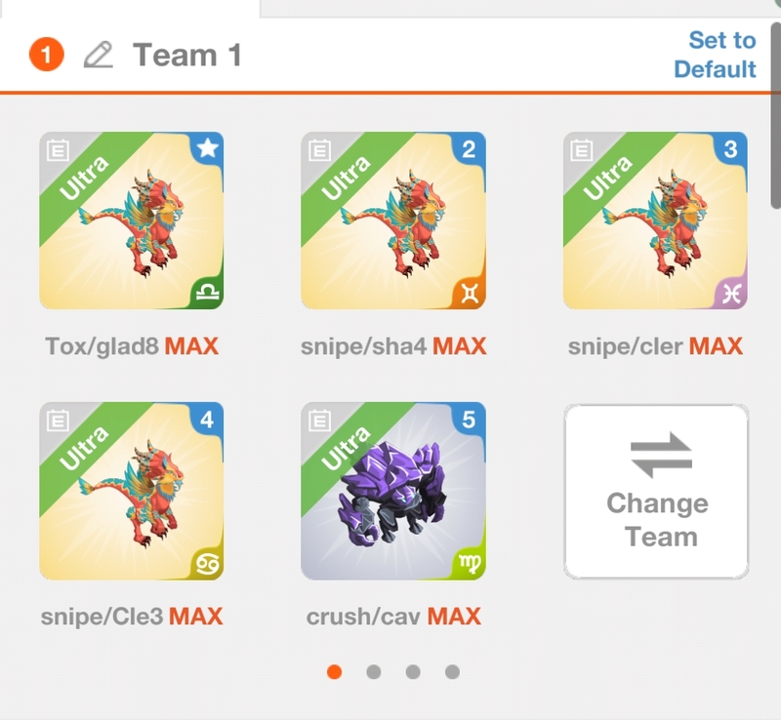Select the purple crush/cav monster thumbnail

(x=393, y=491)
